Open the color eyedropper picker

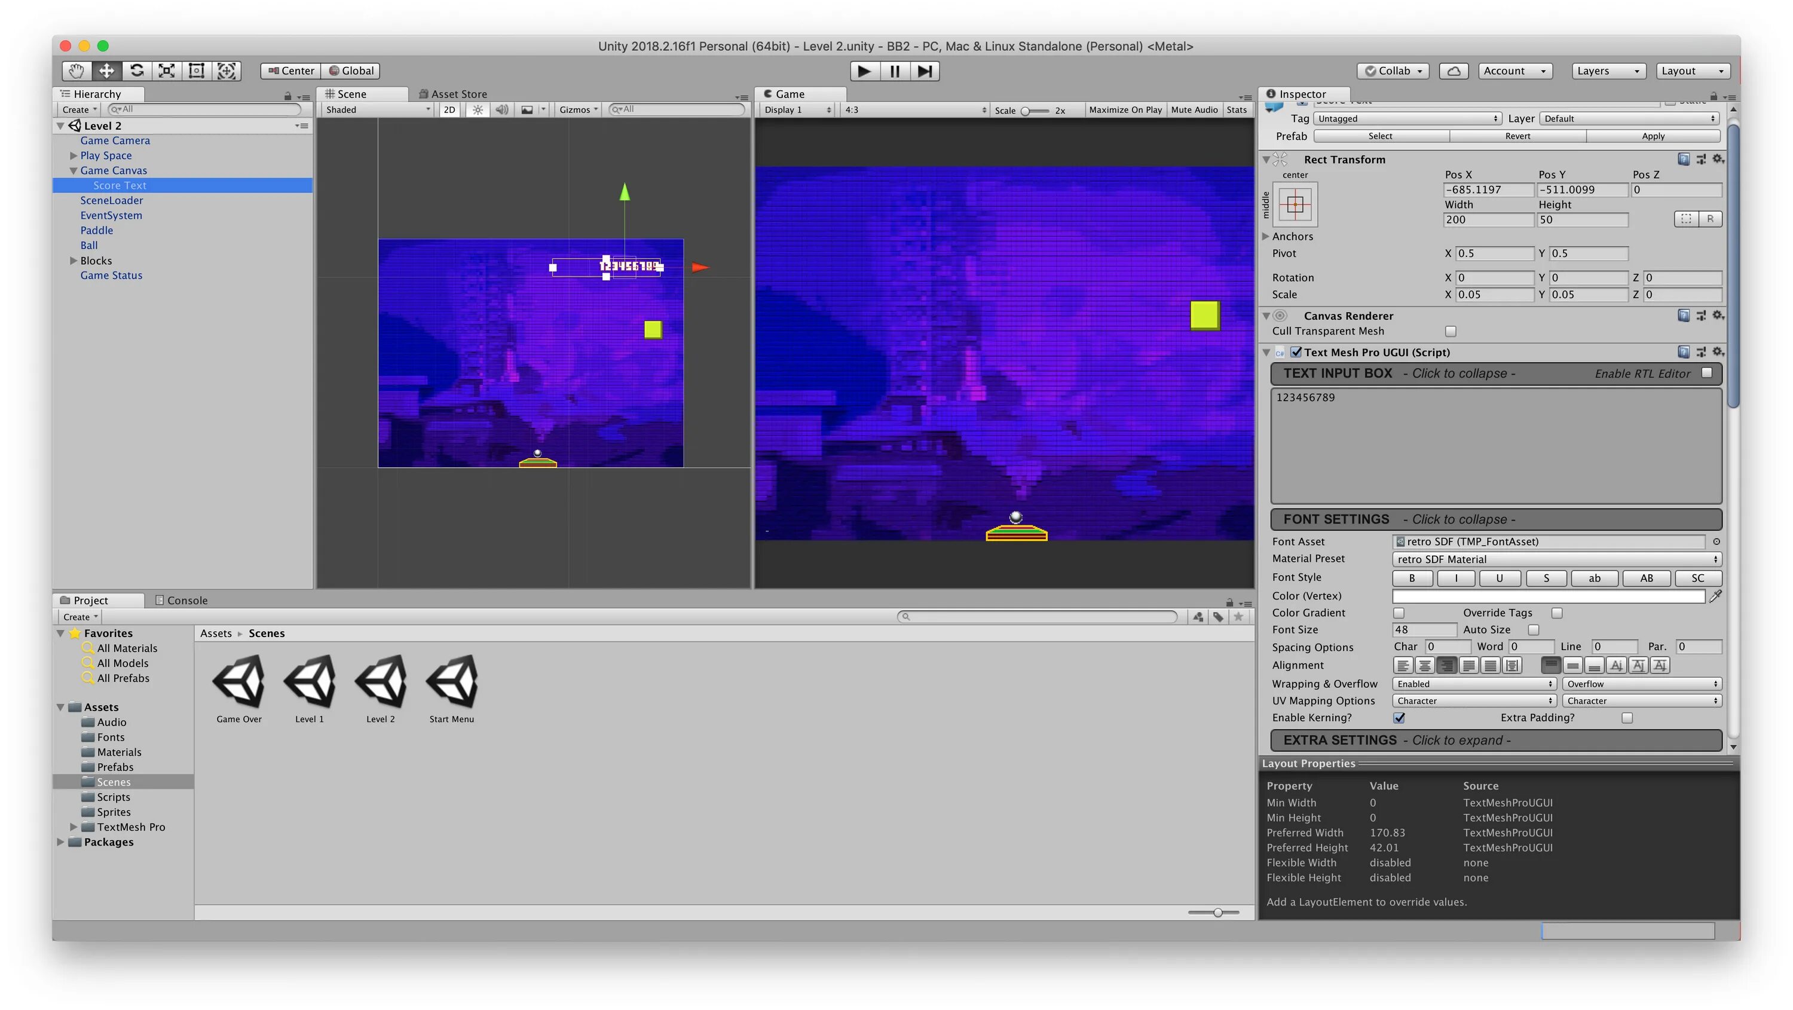click(x=1715, y=596)
